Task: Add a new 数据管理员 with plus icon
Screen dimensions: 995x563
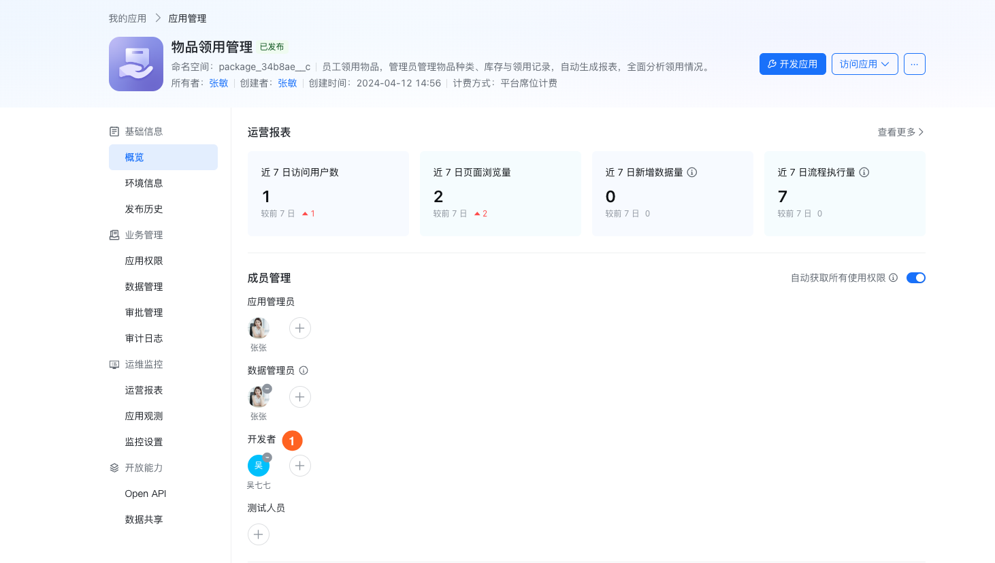Action: pyautogui.click(x=300, y=397)
